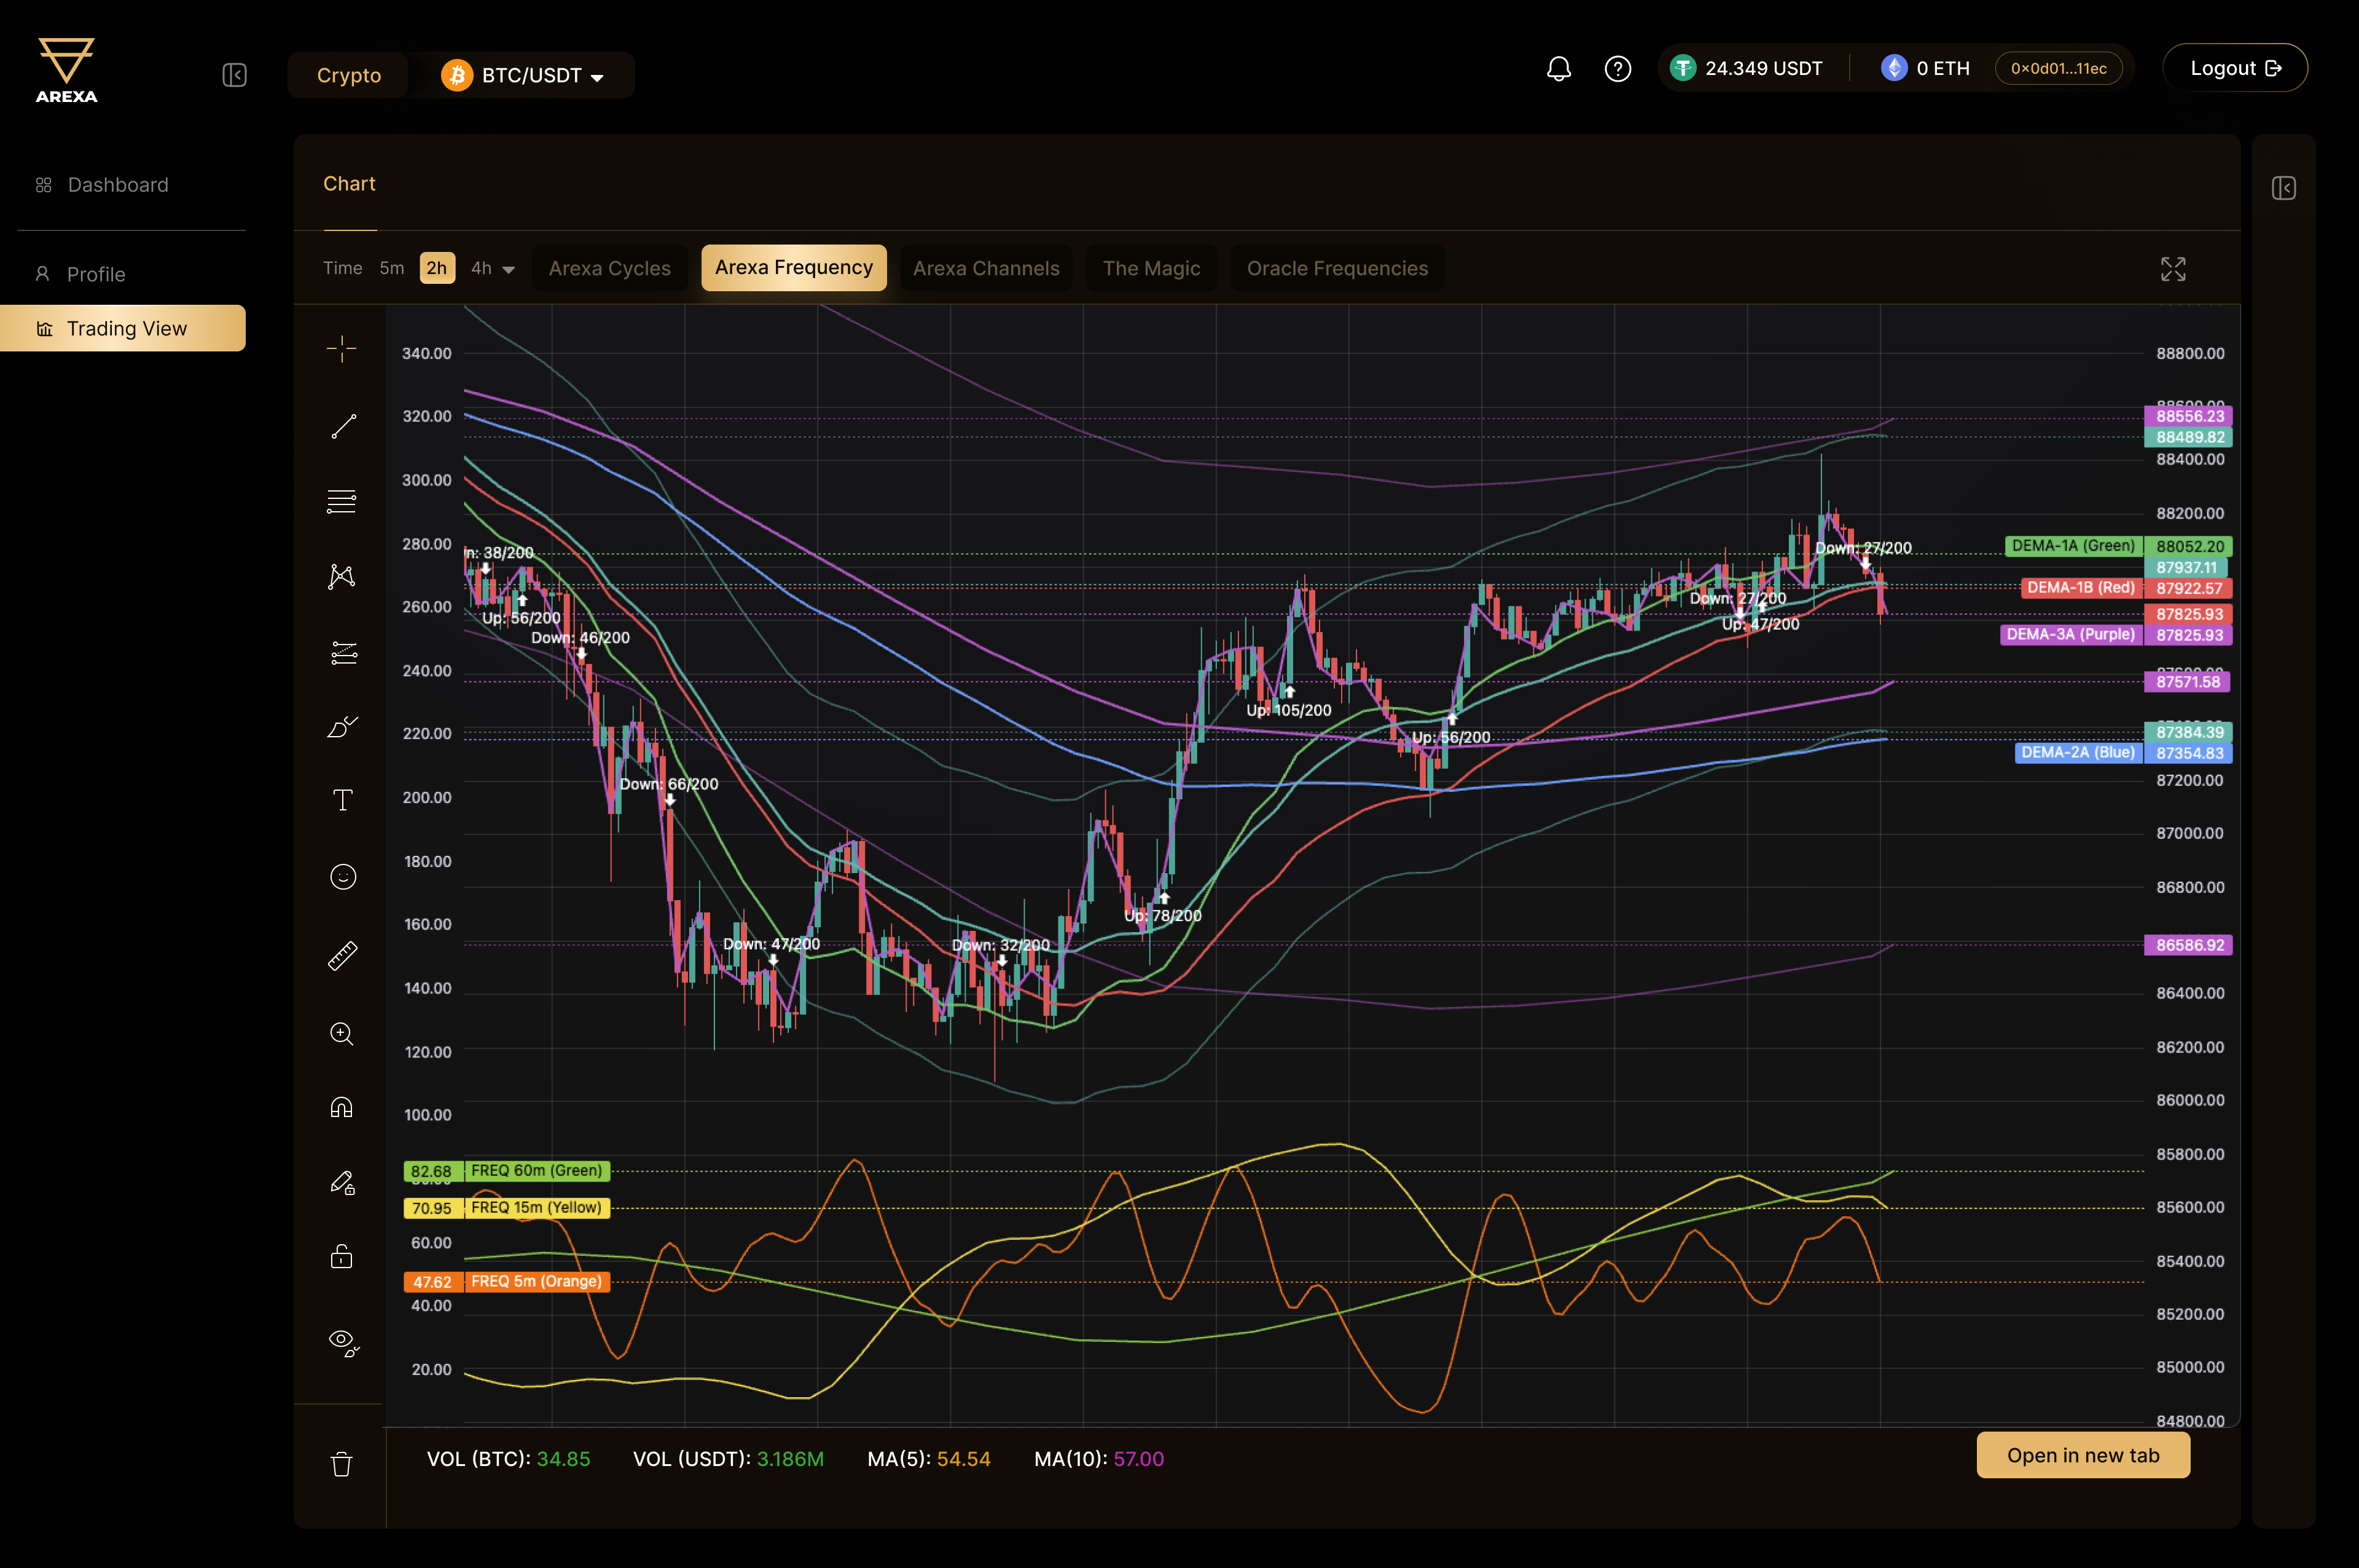Toggle magnet snap mode
This screenshot has height=1568, width=2359.
click(341, 1107)
